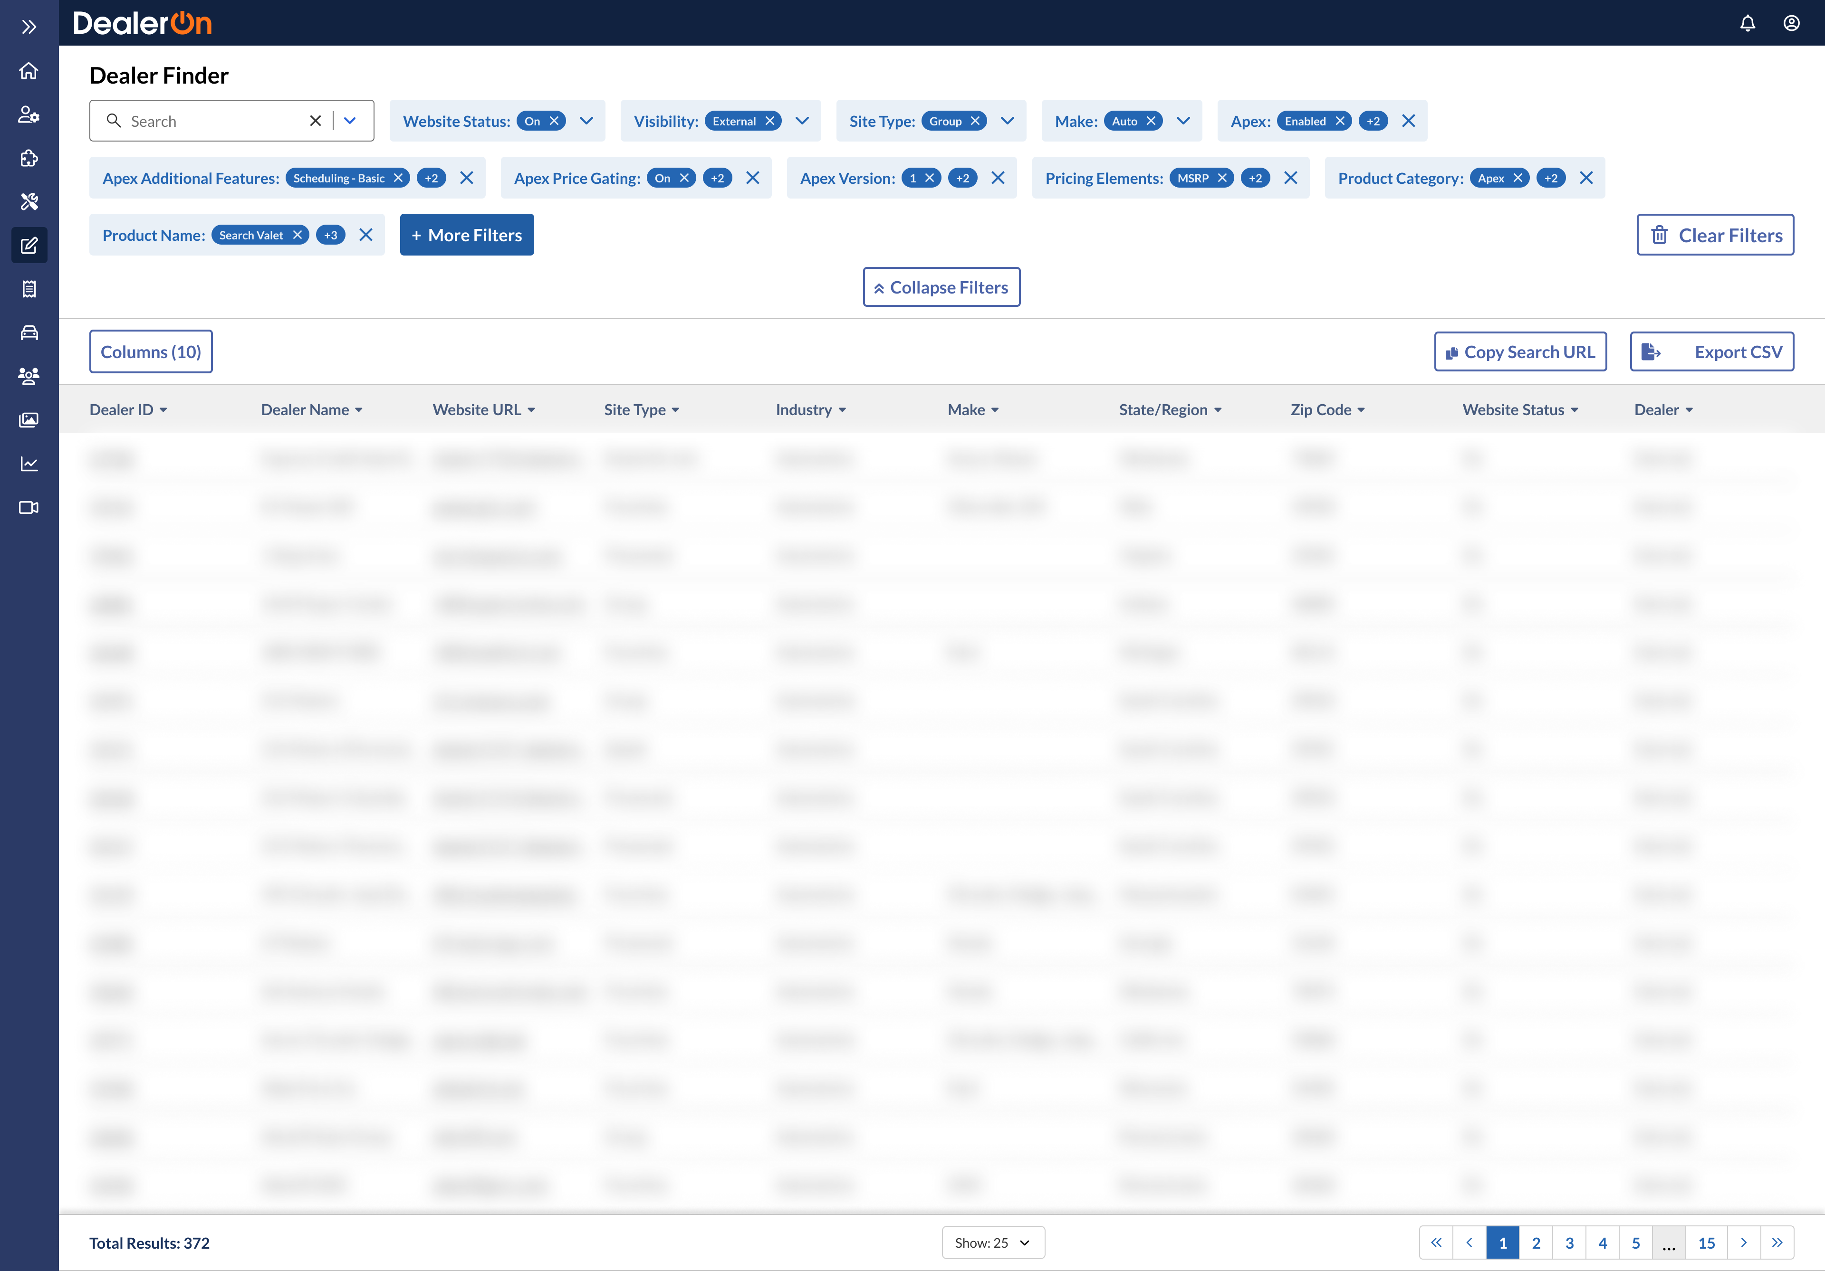The height and width of the screenshot is (1271, 1825).
Task: Remove the External visibility filter chip
Action: pyautogui.click(x=769, y=121)
